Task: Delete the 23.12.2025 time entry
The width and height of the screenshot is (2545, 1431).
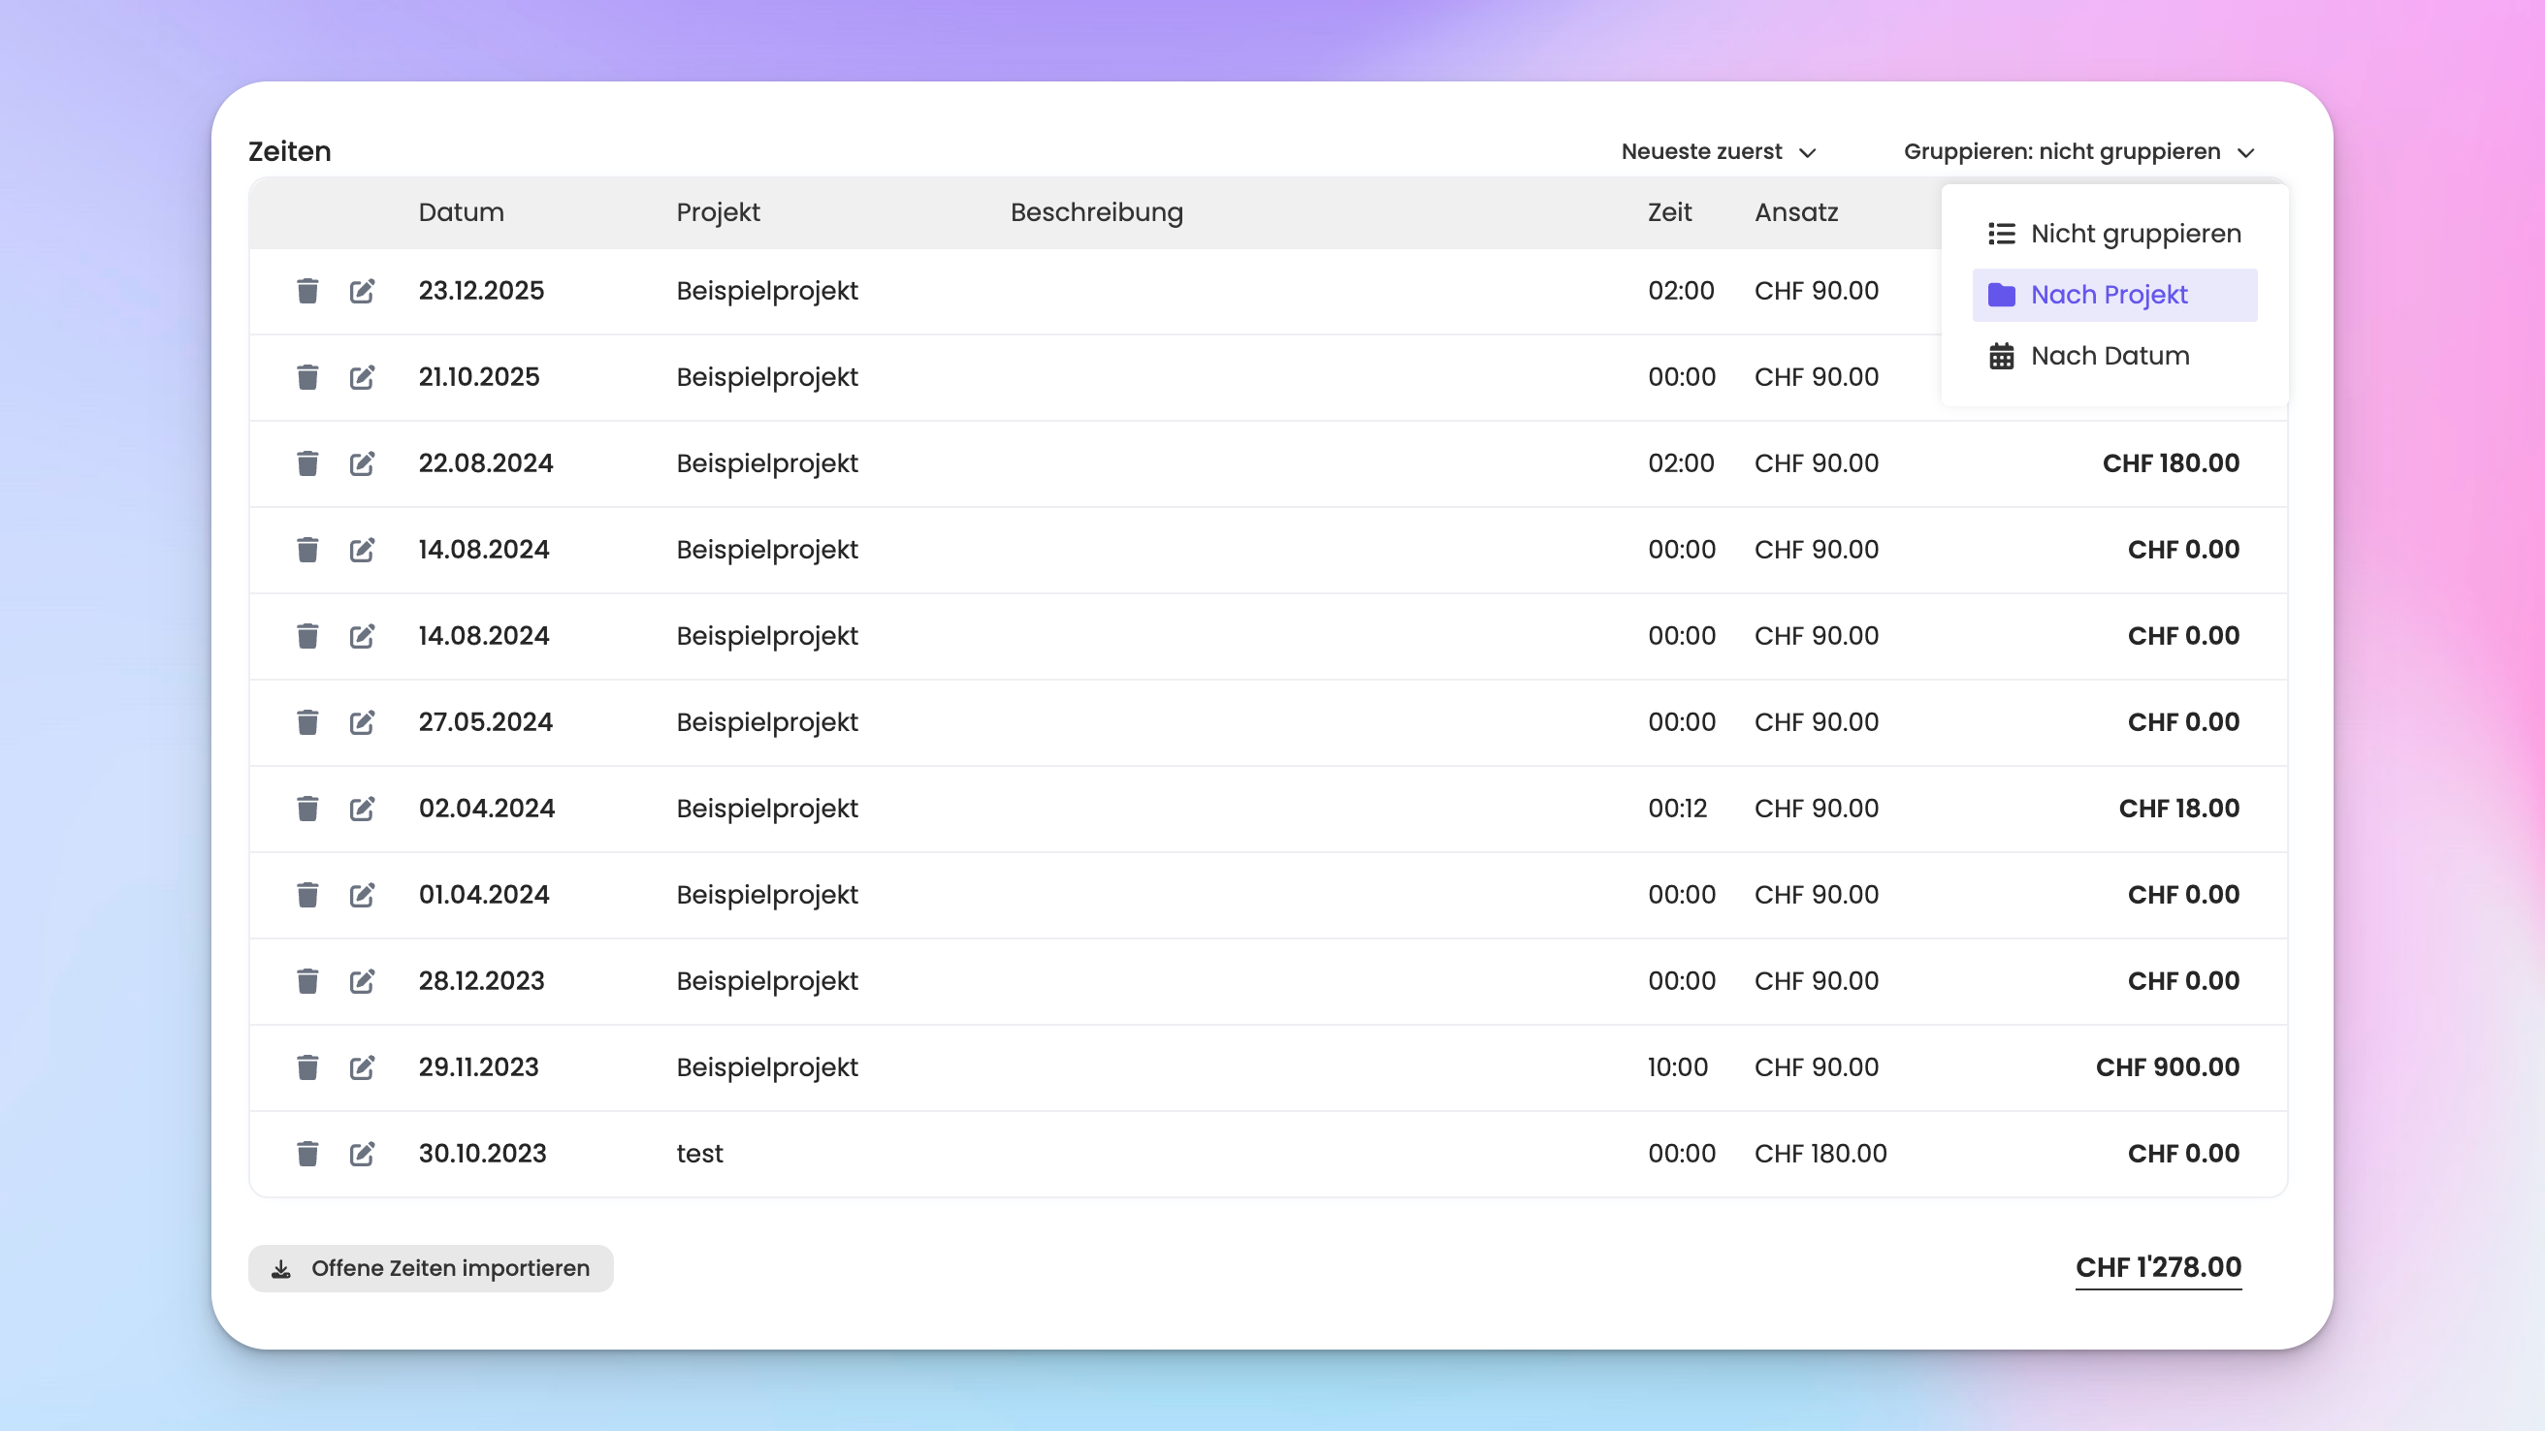Action: click(x=307, y=291)
